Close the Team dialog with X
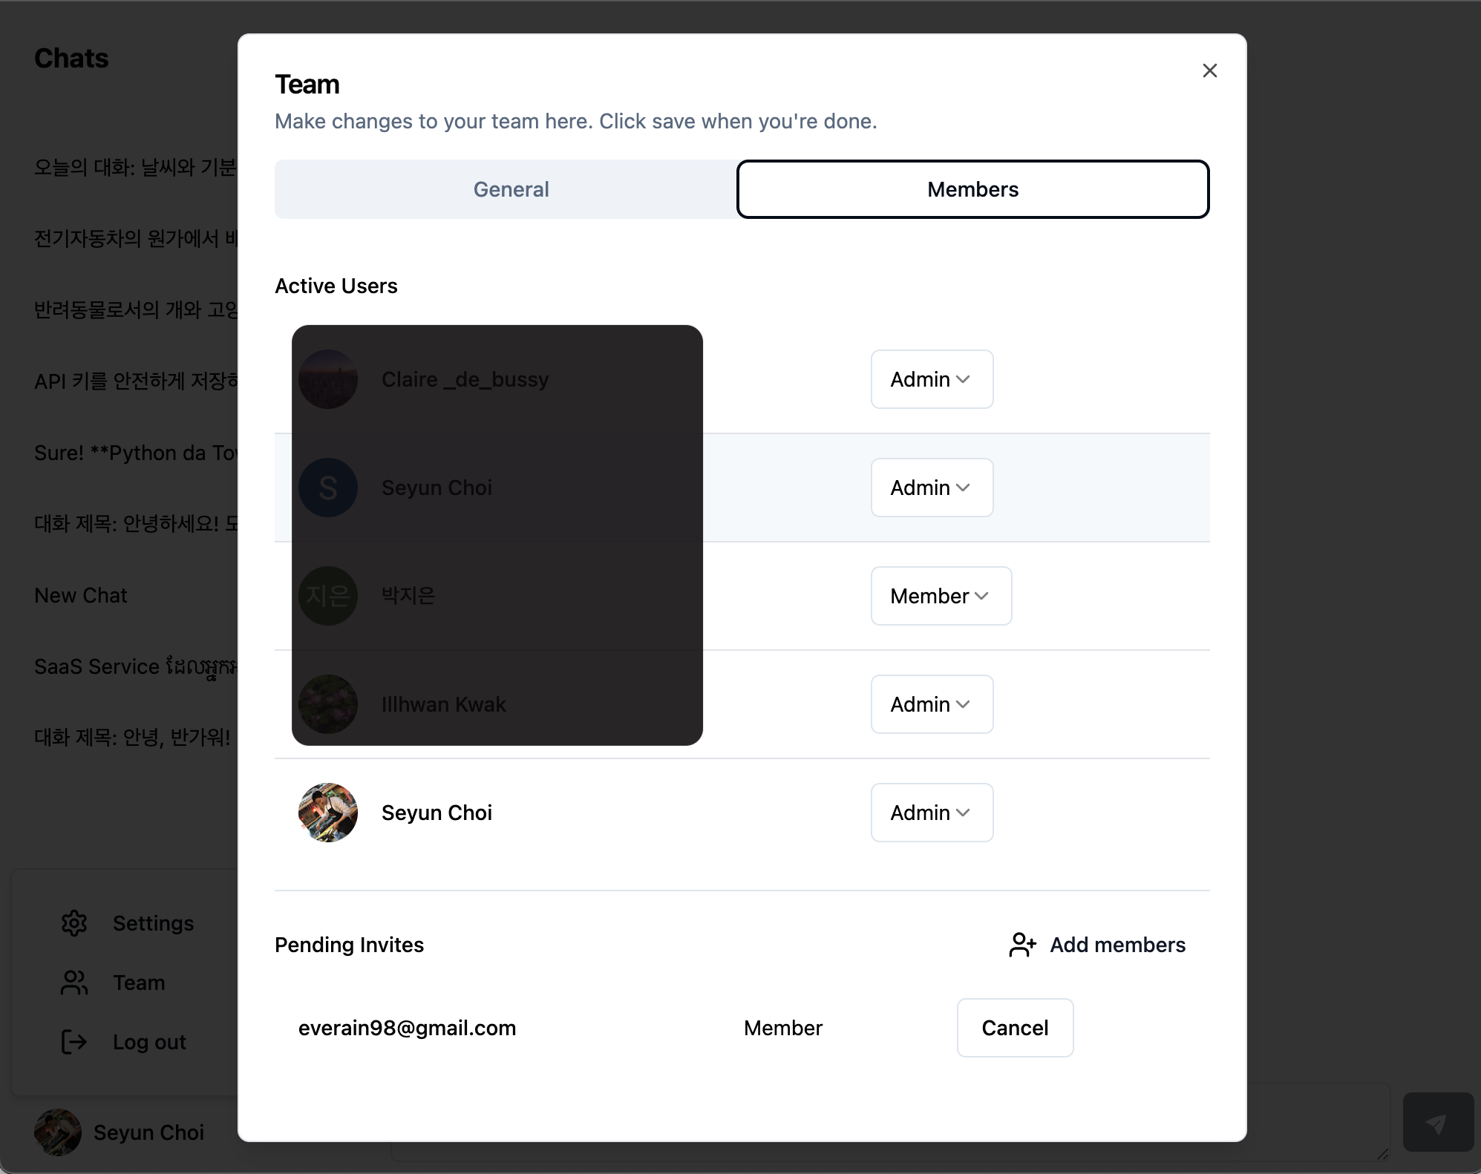The image size is (1481, 1174). 1210,70
